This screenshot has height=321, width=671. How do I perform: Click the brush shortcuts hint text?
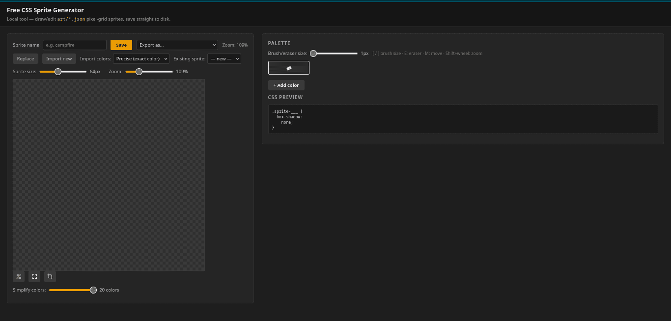coord(427,53)
